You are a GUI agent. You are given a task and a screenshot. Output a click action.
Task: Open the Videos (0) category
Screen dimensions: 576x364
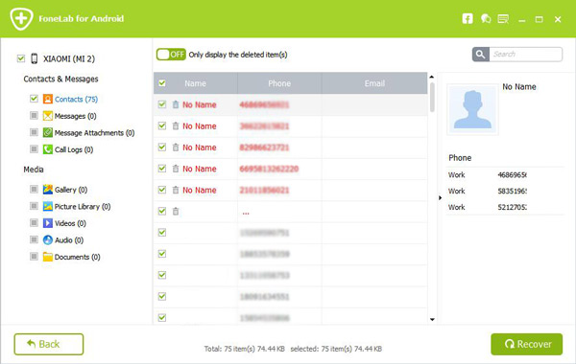70,223
